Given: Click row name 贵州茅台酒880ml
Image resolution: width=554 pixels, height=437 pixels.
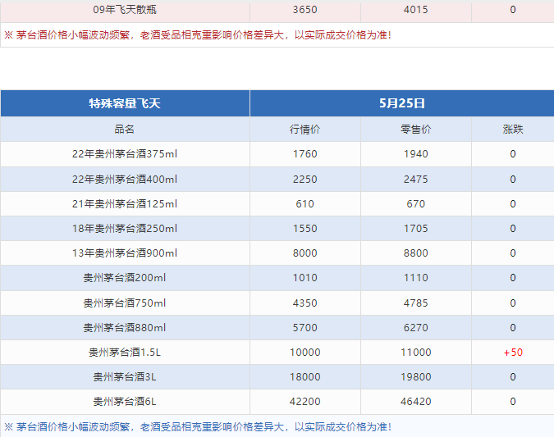Looking at the screenshot, I should 125,328.
